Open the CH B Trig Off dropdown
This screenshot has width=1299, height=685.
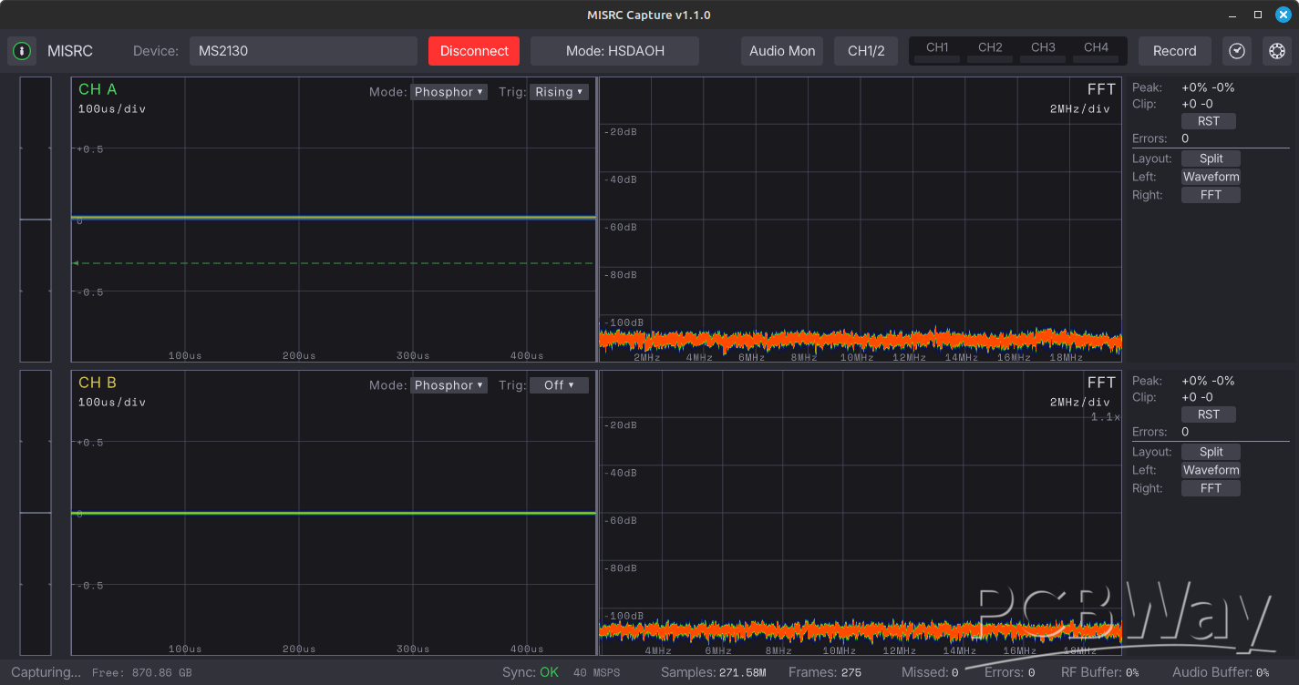click(x=559, y=385)
